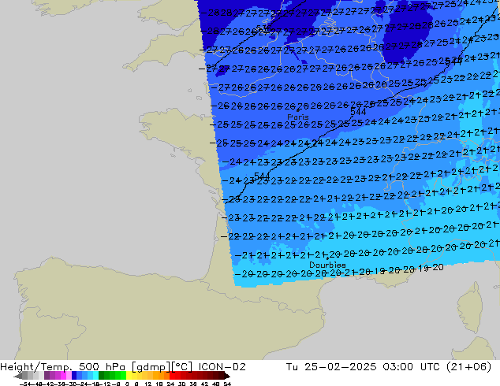The image size is (500, 386).
Task: Click the Dourbies location label
Action: point(327,265)
